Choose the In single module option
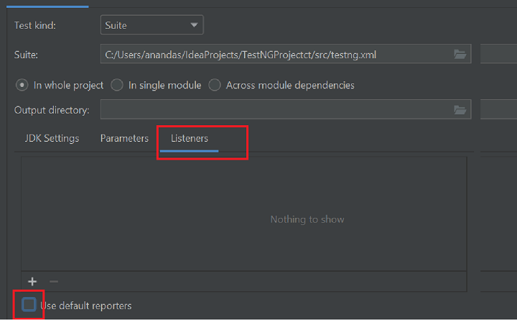This screenshot has width=517, height=320. pyautogui.click(x=117, y=85)
